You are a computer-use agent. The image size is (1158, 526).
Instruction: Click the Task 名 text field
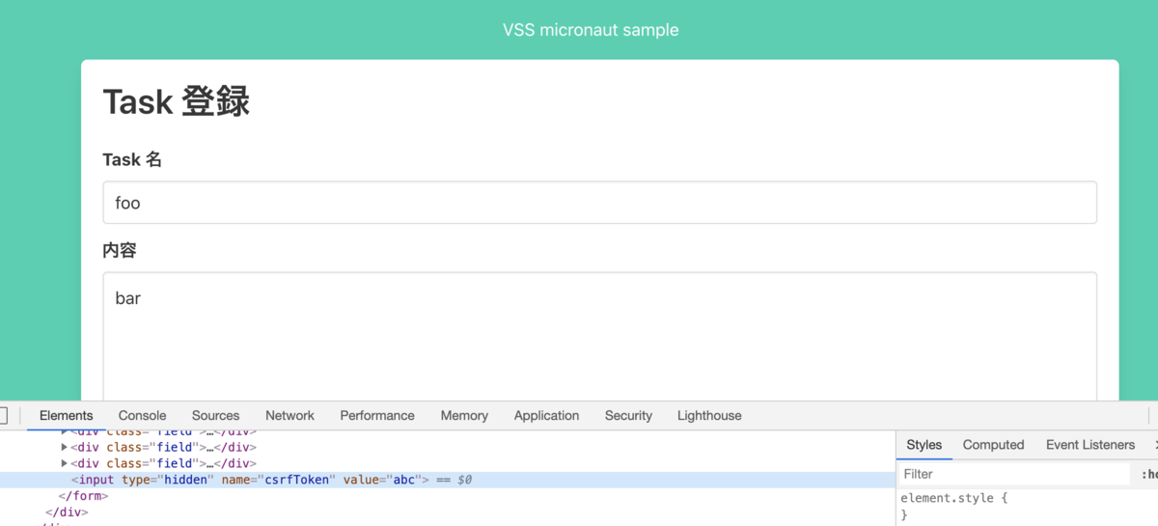pos(599,203)
